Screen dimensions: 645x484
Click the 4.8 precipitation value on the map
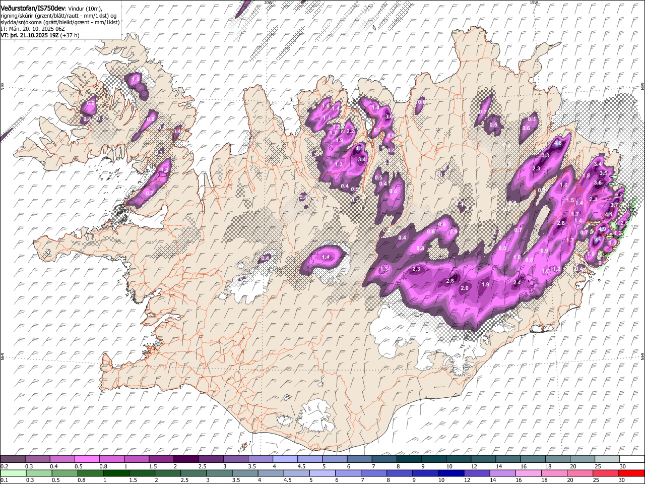(558, 143)
